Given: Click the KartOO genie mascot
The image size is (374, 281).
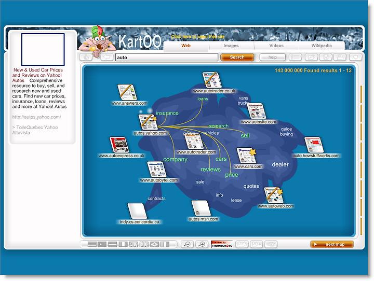Looking at the screenshot, I should click(97, 41).
